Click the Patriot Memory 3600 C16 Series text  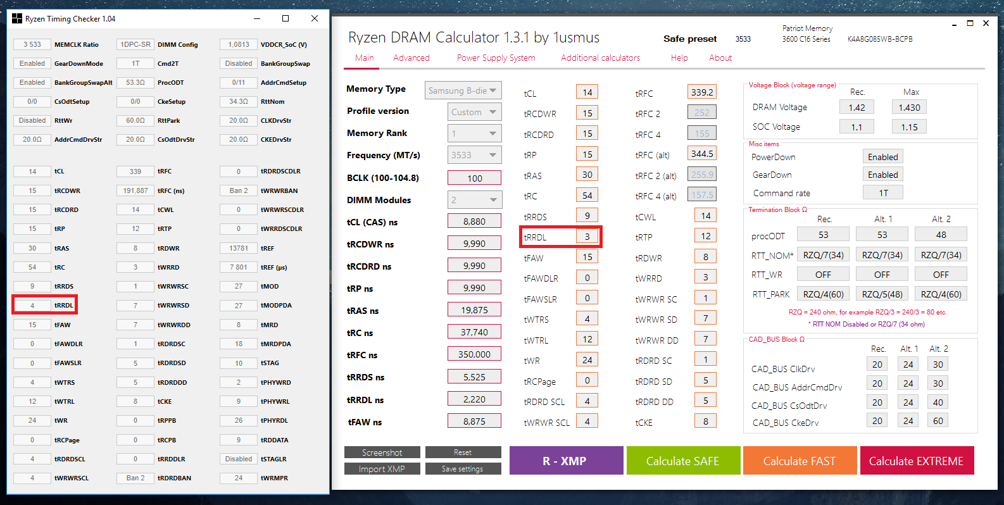pos(807,34)
